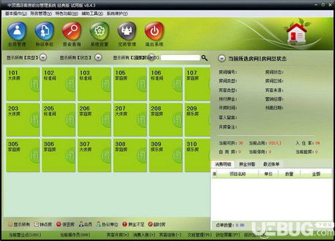Switch to 最近账单 tab

pyautogui.click(x=271, y=164)
